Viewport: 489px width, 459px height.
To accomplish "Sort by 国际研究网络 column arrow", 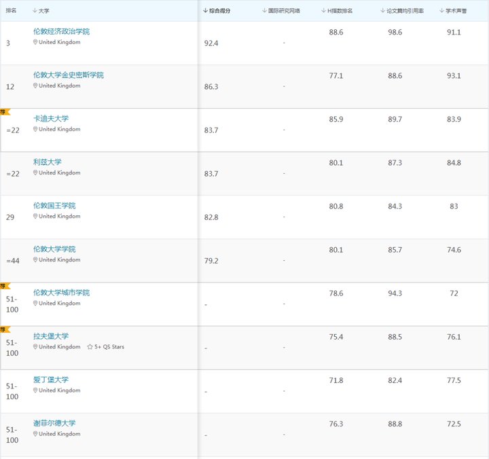I will (x=264, y=11).
